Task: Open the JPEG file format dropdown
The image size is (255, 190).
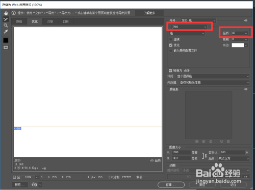Action: coord(189,27)
